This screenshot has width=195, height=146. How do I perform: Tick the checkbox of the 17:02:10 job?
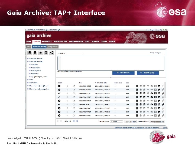coord(67,90)
